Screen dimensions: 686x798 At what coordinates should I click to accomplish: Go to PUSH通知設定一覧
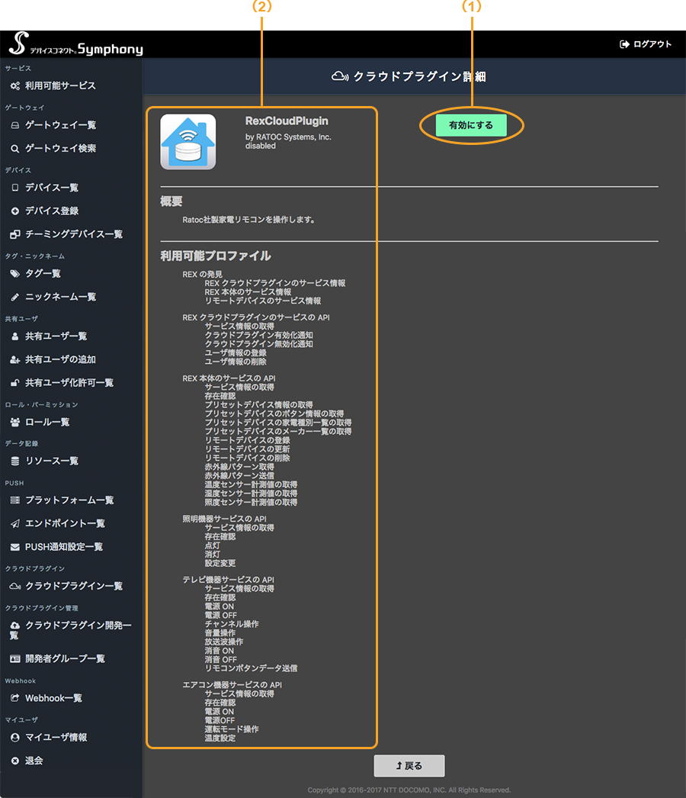point(64,547)
